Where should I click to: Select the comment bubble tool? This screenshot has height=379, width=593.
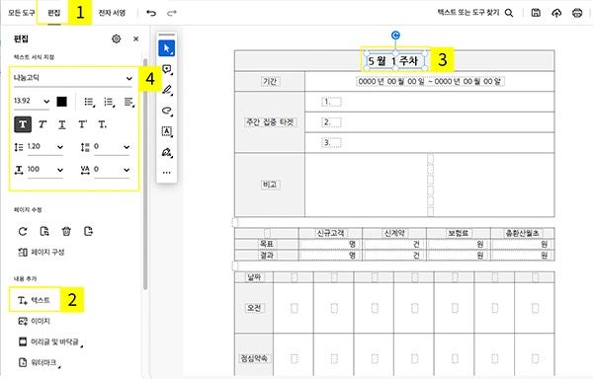point(167,69)
